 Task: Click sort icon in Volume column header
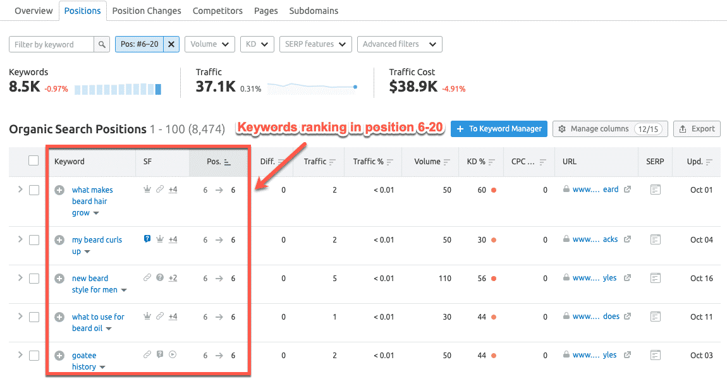pyautogui.click(x=447, y=162)
